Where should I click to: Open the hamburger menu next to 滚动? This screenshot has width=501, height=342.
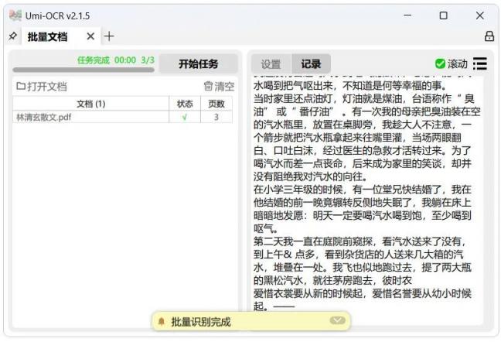[x=480, y=63]
